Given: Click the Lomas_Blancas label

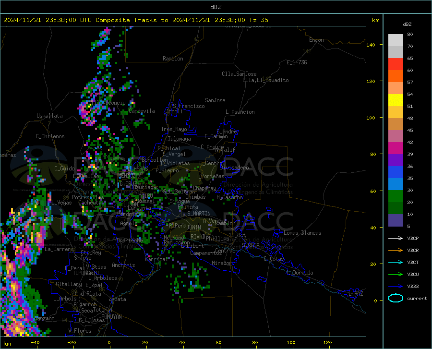Looking at the screenshot, I should (302, 233).
